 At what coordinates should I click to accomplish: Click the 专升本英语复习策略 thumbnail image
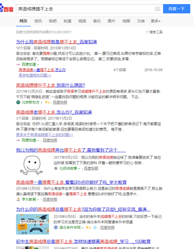click(x=32, y=224)
